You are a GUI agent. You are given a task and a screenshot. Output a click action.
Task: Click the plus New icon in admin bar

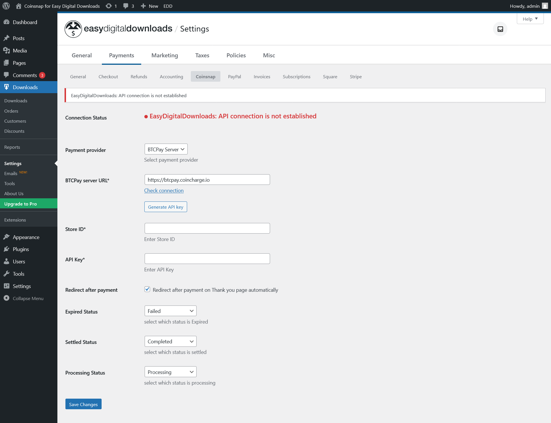pyautogui.click(x=143, y=6)
